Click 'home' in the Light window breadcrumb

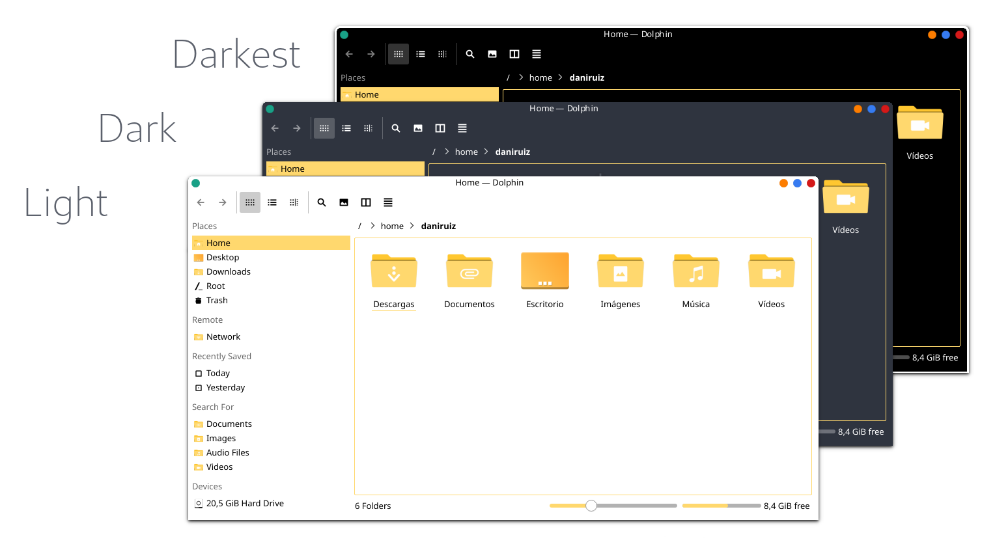[x=392, y=226]
